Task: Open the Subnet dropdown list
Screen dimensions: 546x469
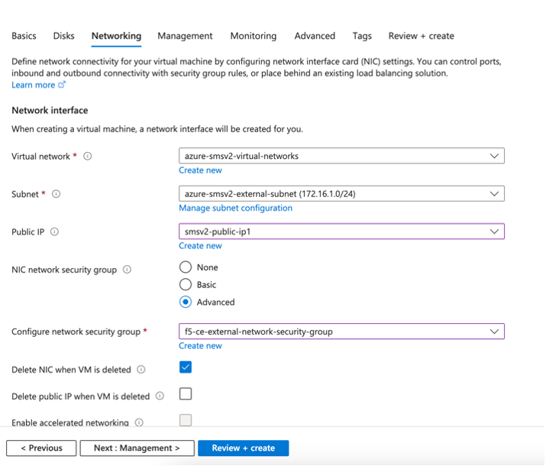Action: 341,194
